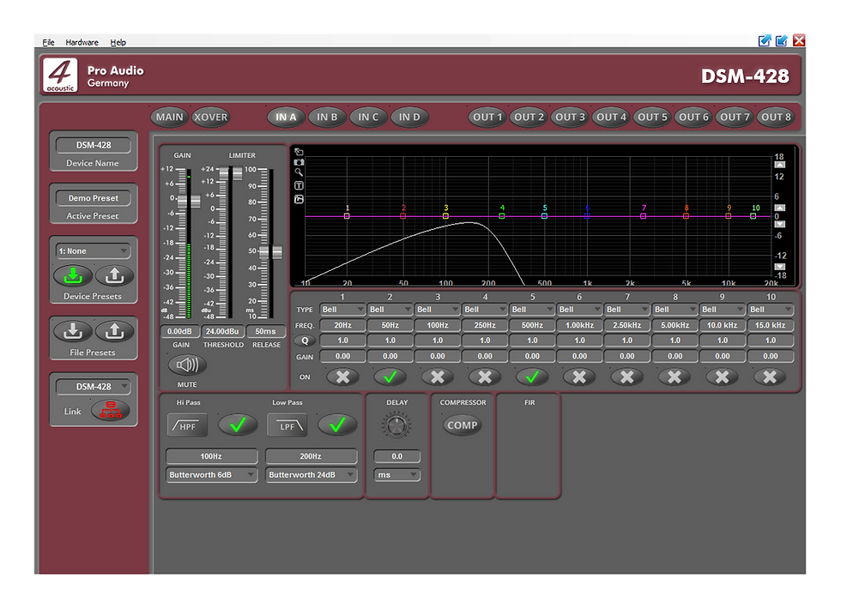The height and width of the screenshot is (609, 841).
Task: Click the down arrow below -12 on graph scale
Action: (x=780, y=267)
